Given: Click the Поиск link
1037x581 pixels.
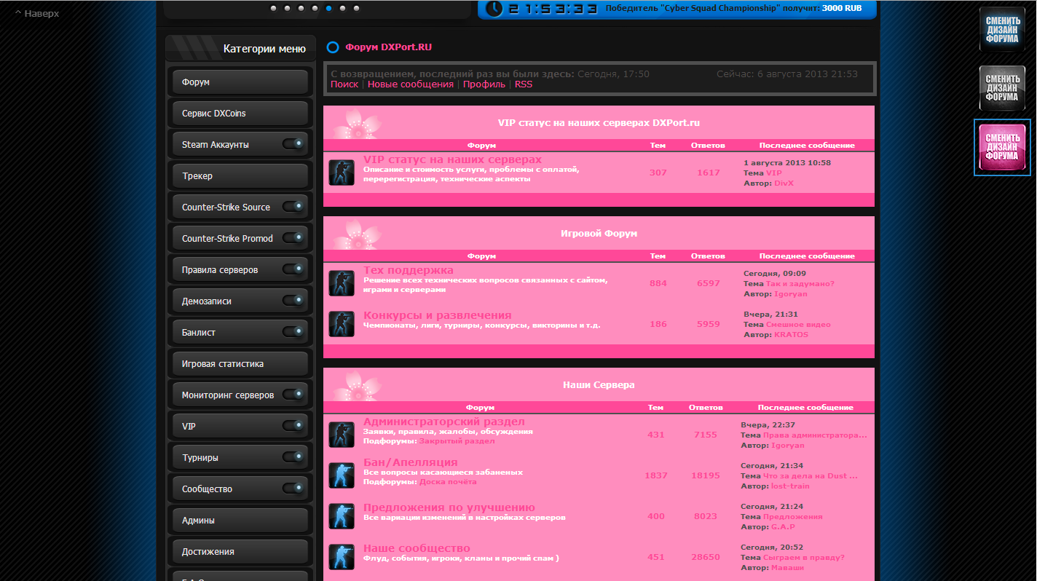Looking at the screenshot, I should coord(344,84).
